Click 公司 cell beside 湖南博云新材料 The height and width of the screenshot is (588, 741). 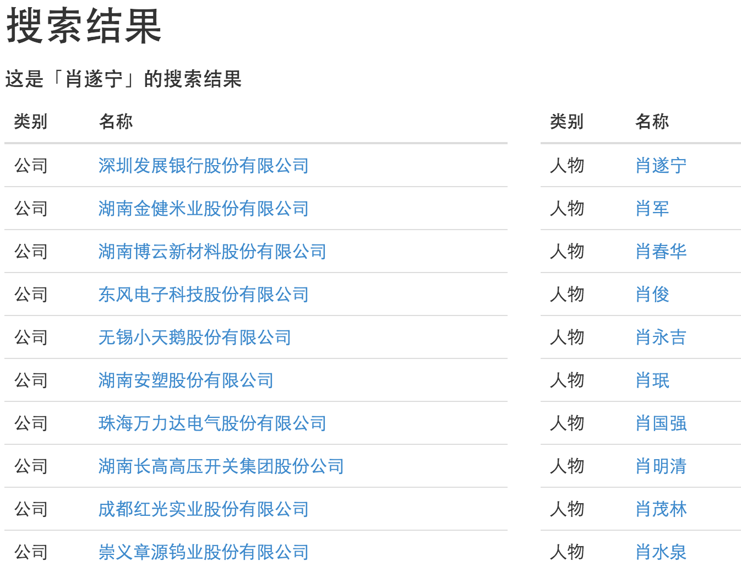point(31,252)
